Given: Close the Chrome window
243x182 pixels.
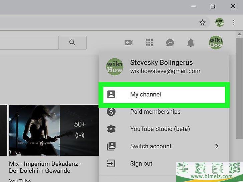Looking at the screenshot, I should (233, 6).
